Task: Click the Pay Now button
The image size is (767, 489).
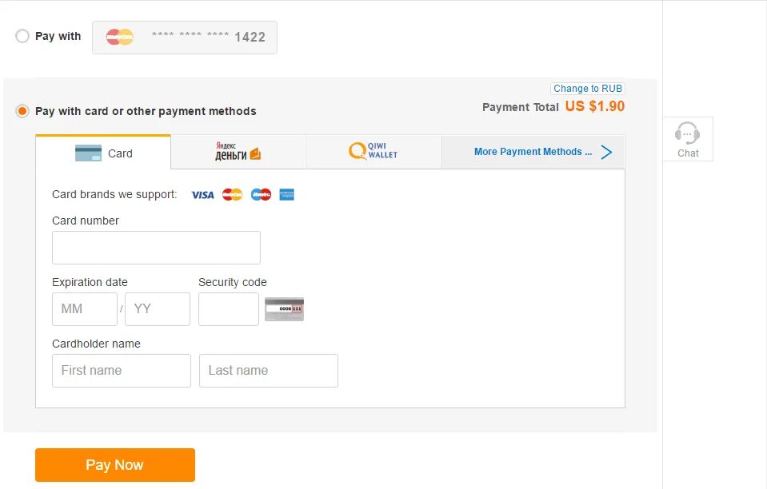Action: (x=115, y=464)
